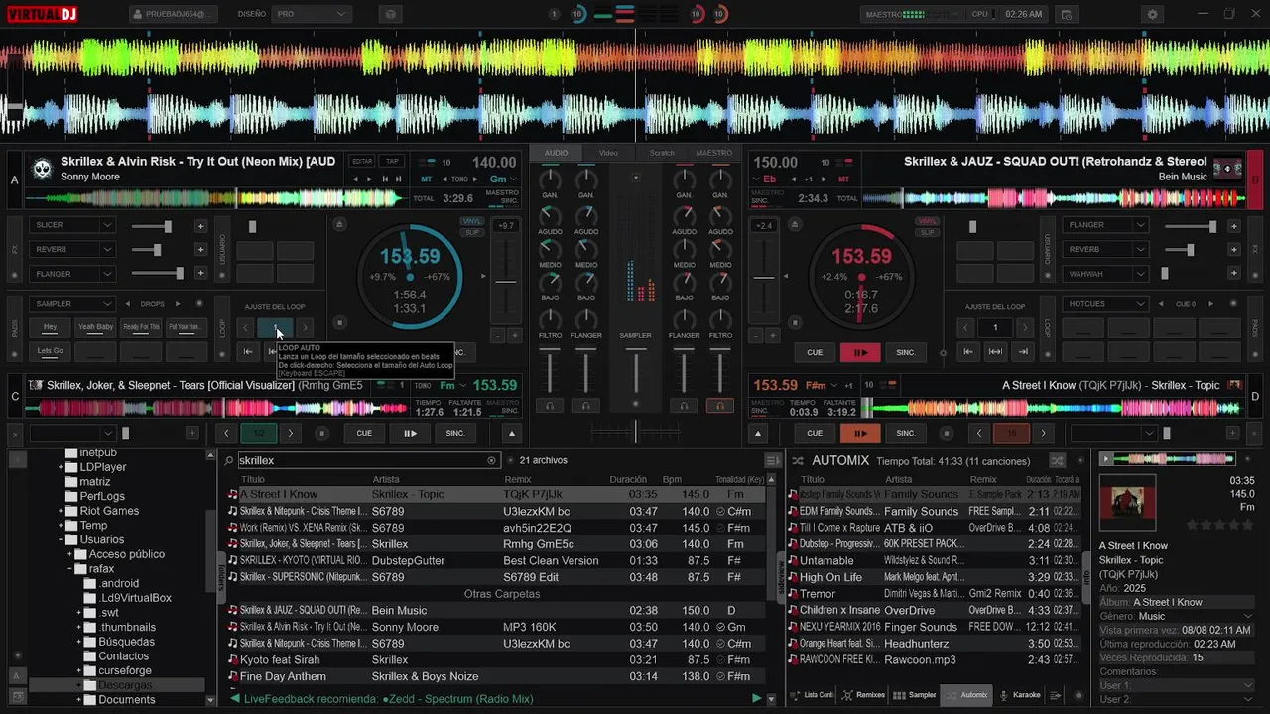Double loop size on deck B

click(x=1023, y=327)
